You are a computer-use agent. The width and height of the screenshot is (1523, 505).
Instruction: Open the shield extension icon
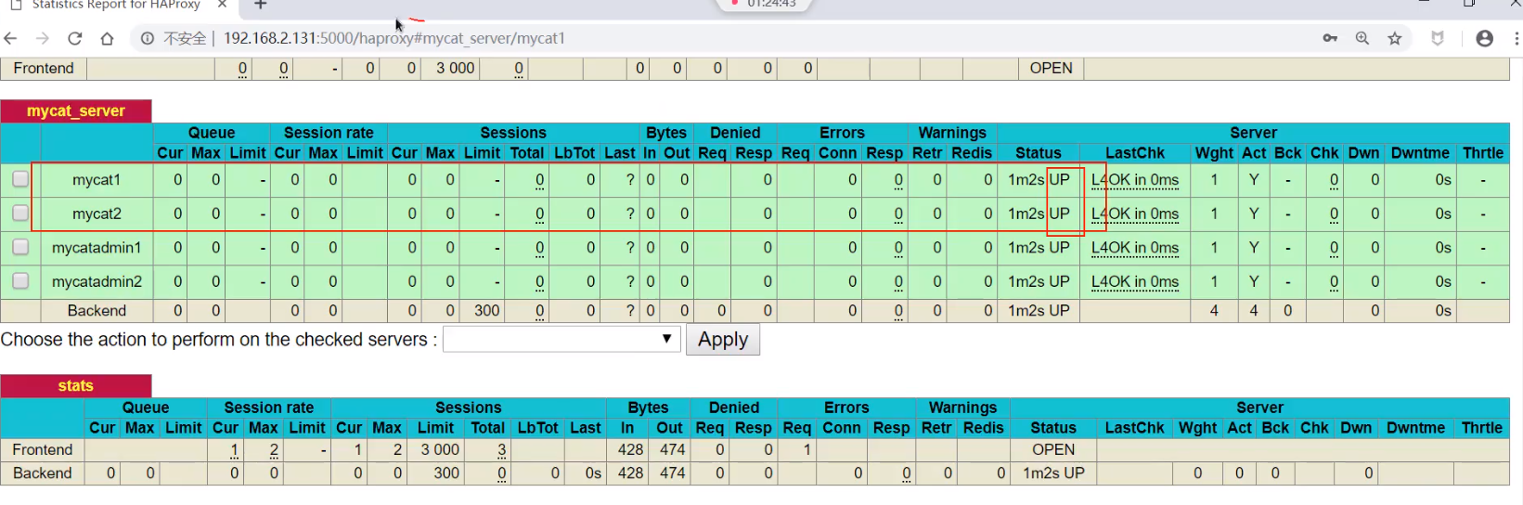click(1438, 38)
